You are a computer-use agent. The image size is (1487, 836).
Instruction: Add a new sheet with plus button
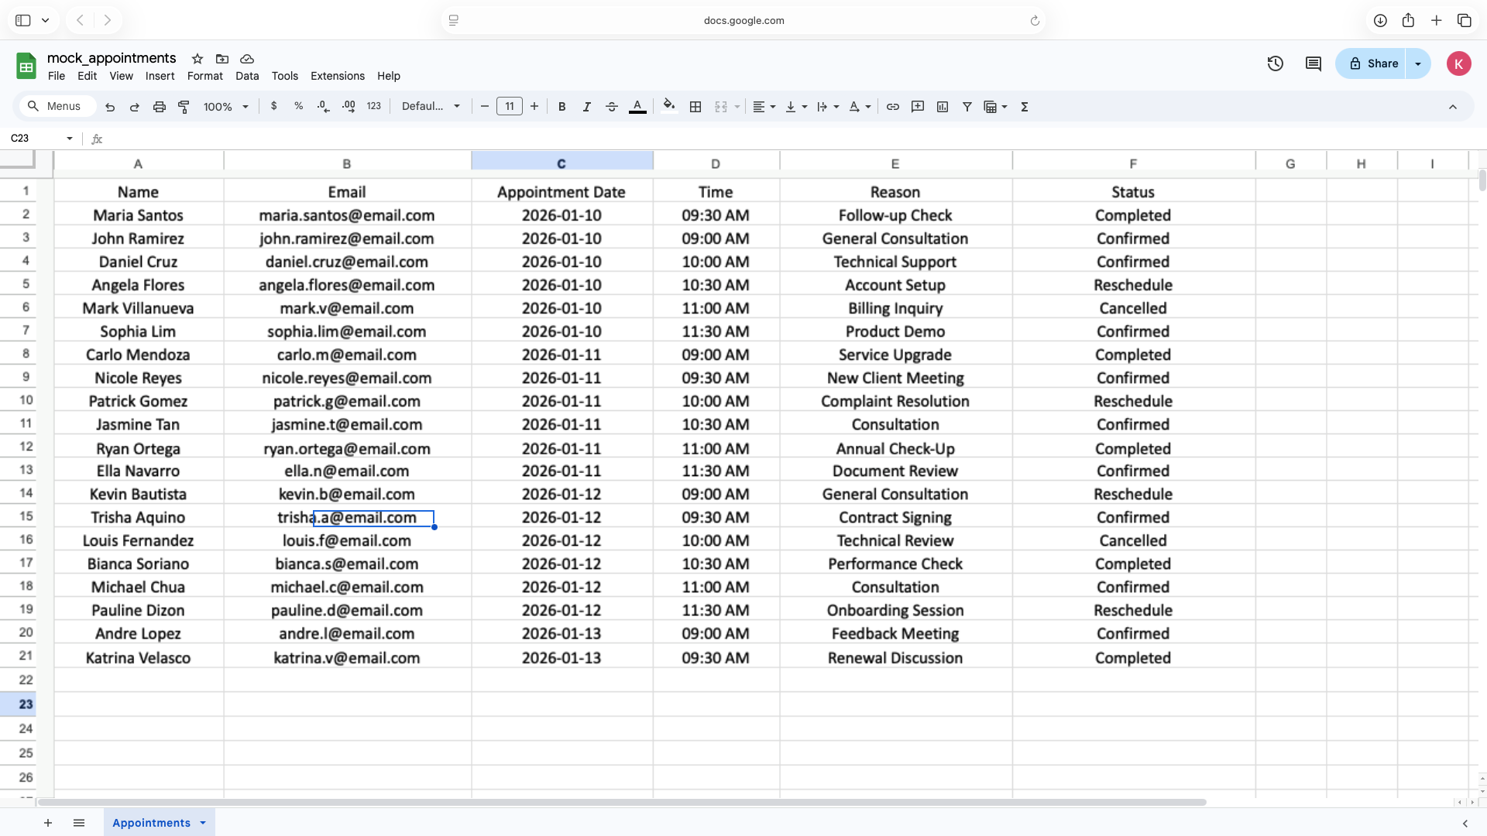pos(48,823)
